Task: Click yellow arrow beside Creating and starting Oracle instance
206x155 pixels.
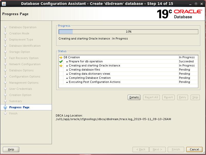Action: pos(61,66)
